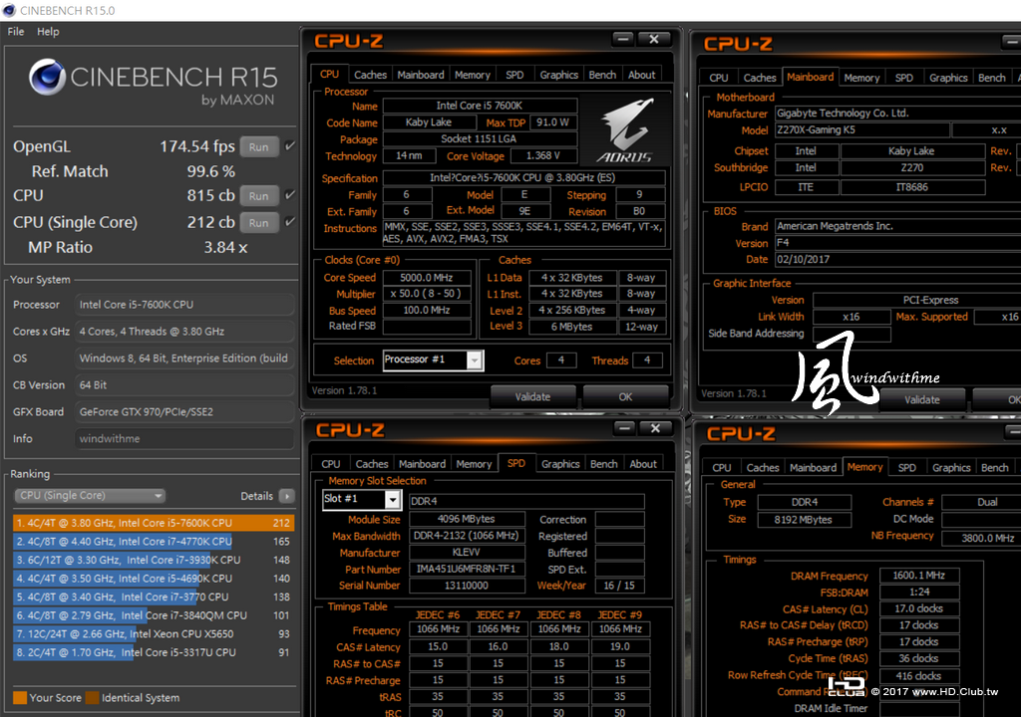
Task: Switch to Mainboard tab in top-left CPU-Z
Action: [x=421, y=75]
